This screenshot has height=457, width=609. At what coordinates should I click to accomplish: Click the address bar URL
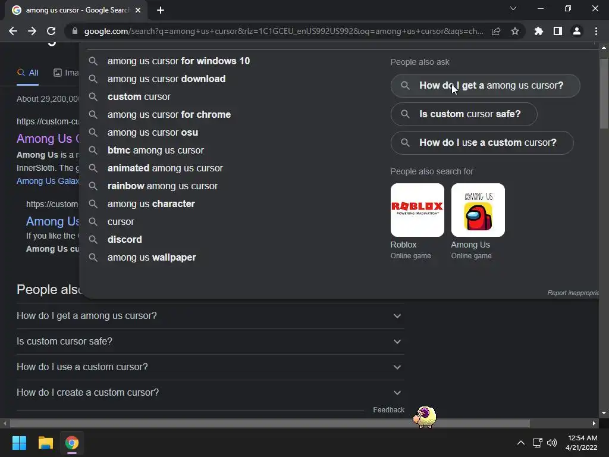284,31
